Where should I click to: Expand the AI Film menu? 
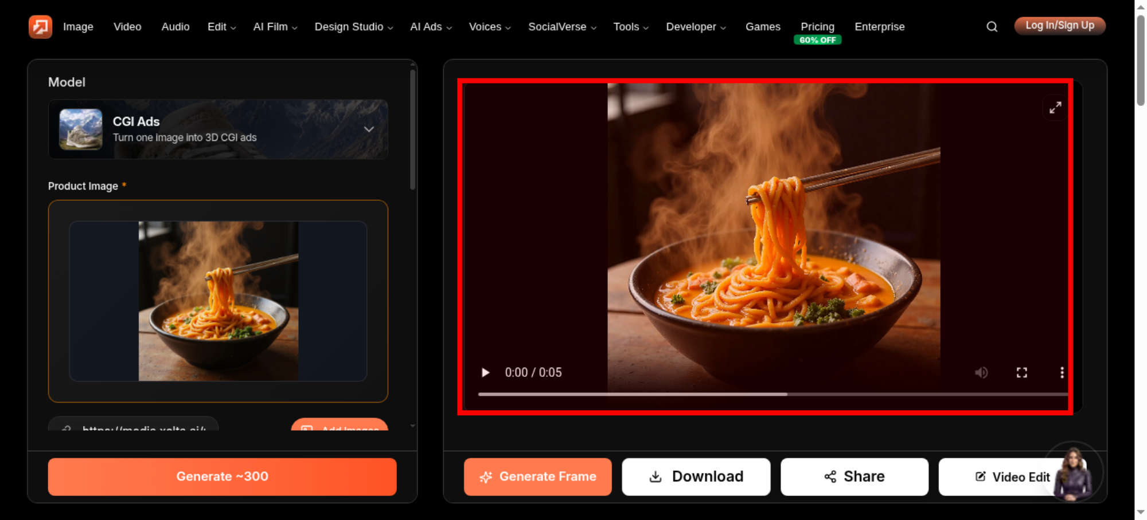point(275,27)
